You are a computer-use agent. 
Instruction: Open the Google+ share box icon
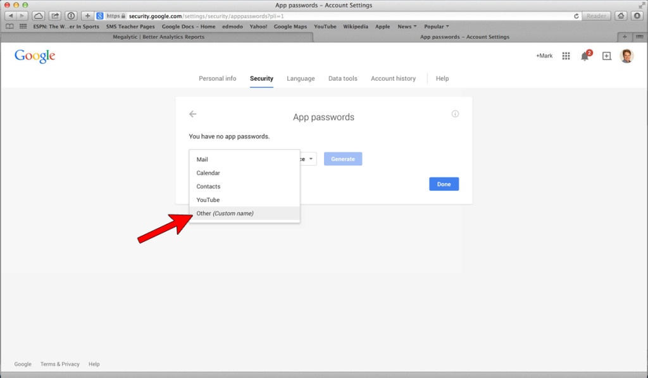coord(606,56)
